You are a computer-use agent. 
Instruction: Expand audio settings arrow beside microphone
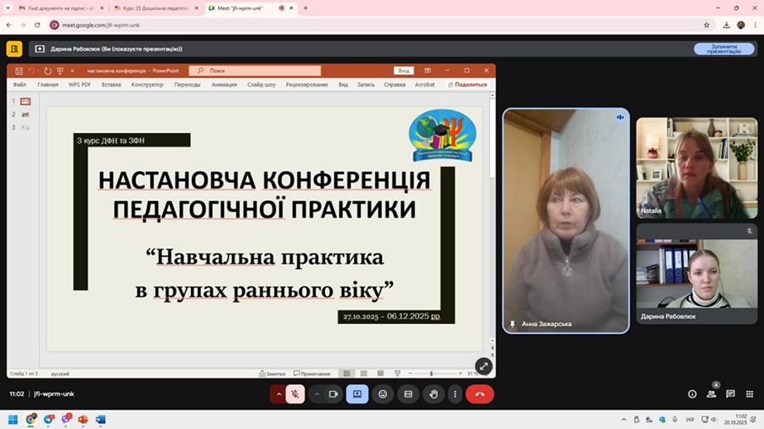(x=278, y=394)
